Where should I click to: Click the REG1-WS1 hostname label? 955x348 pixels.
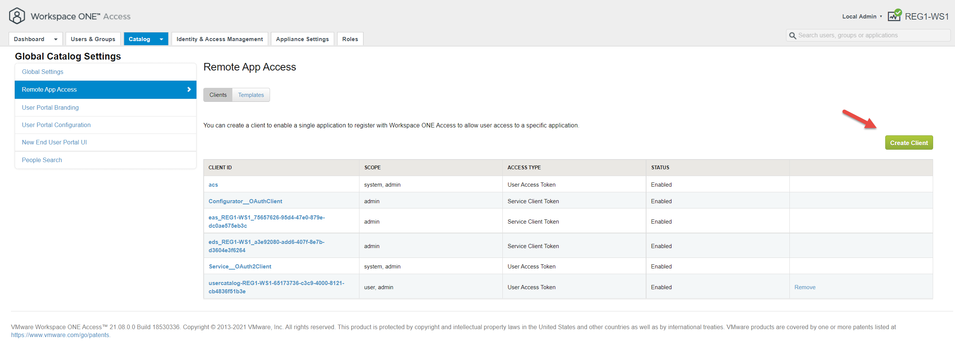point(926,17)
